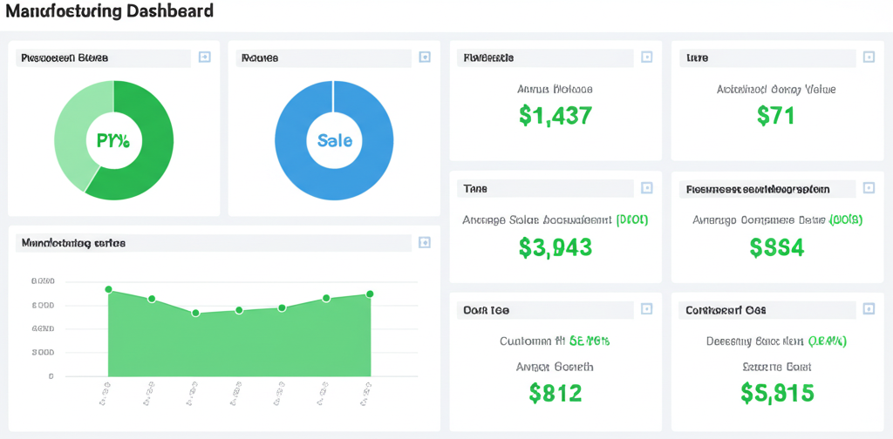Open the header icon in the $71 panel
Image resolution: width=893 pixels, height=439 pixels.
(868, 57)
